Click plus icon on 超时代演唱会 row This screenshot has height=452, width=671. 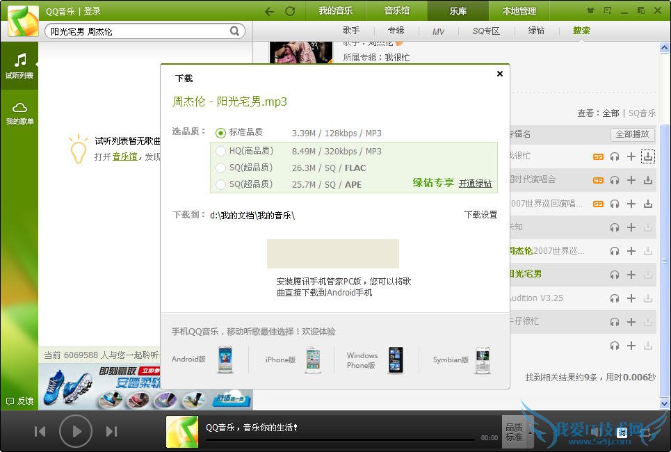(631, 180)
